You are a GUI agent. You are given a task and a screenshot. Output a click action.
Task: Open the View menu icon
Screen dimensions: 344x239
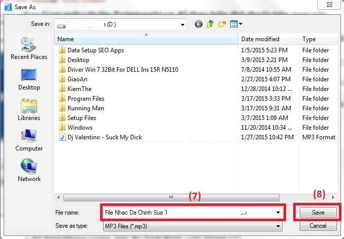click(x=236, y=24)
